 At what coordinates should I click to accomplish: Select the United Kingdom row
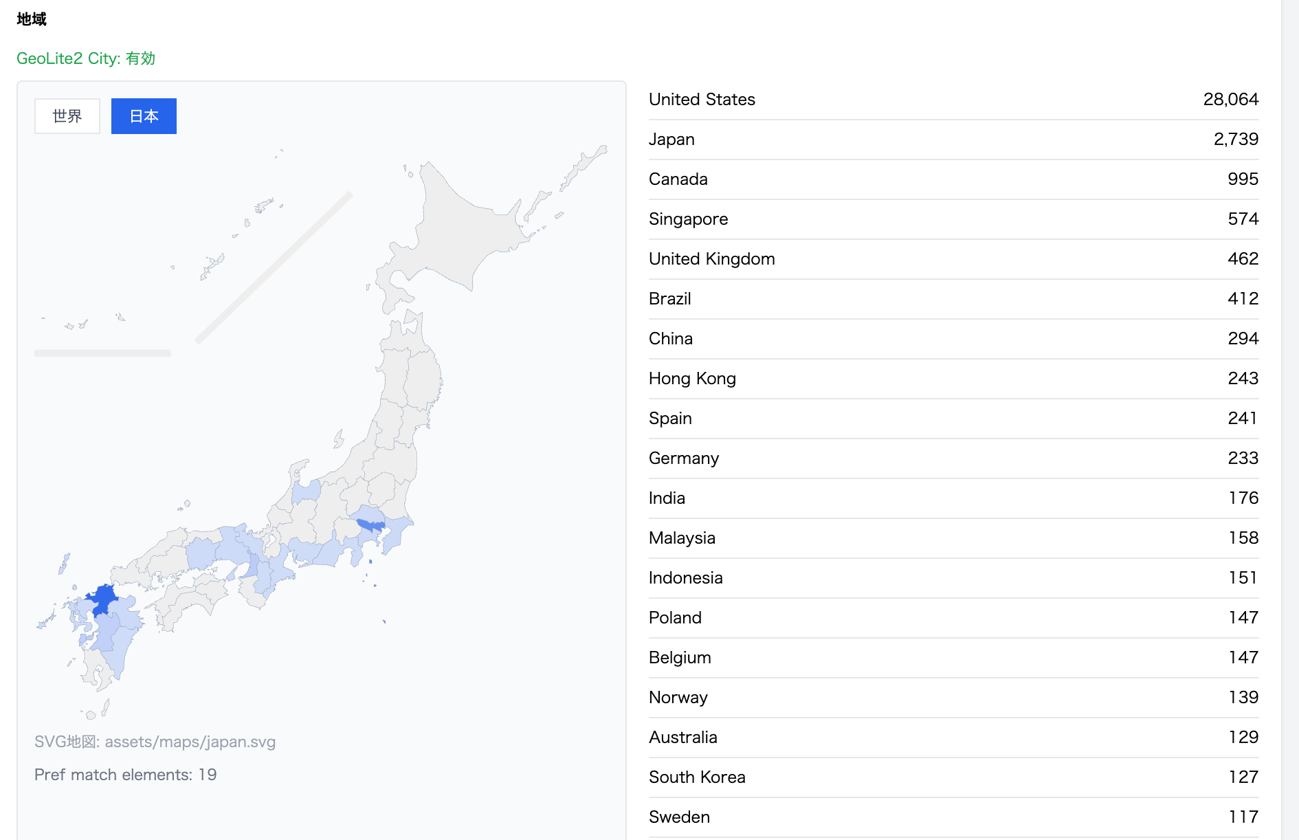[x=953, y=259]
